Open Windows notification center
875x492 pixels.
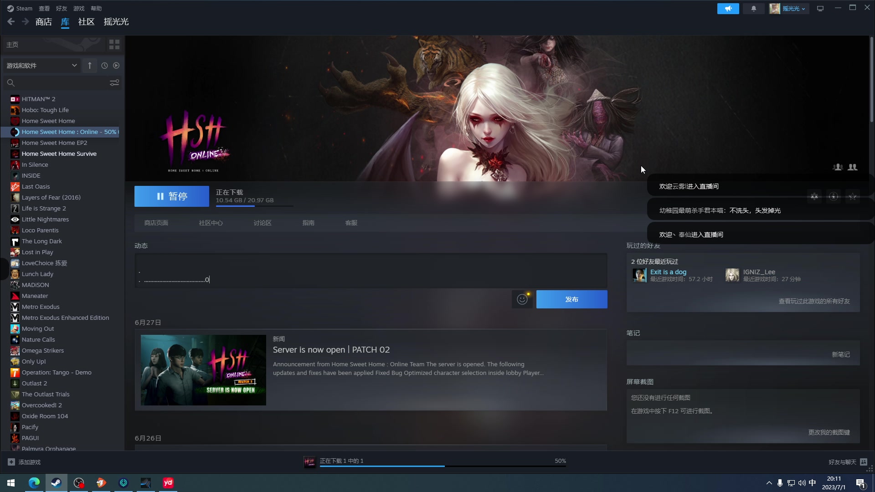coord(860,483)
